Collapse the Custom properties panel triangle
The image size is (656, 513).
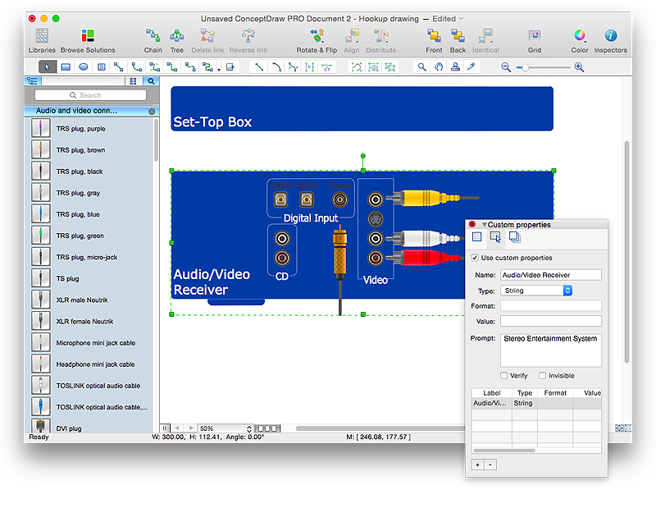point(484,225)
